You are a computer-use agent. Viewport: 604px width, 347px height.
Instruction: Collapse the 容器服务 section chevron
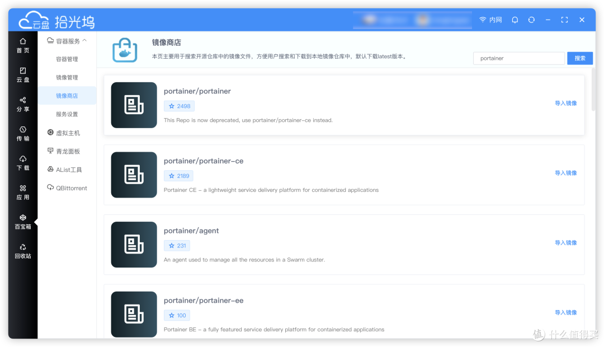tap(84, 40)
